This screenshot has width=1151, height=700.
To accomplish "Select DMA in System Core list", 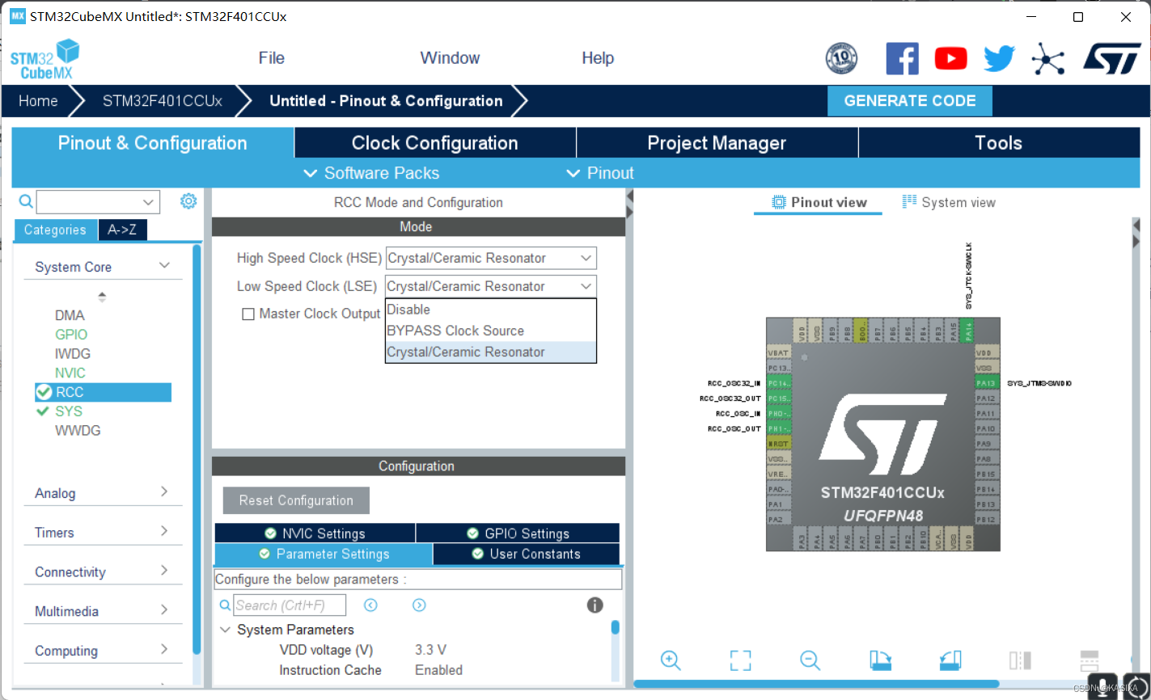I will (70, 315).
